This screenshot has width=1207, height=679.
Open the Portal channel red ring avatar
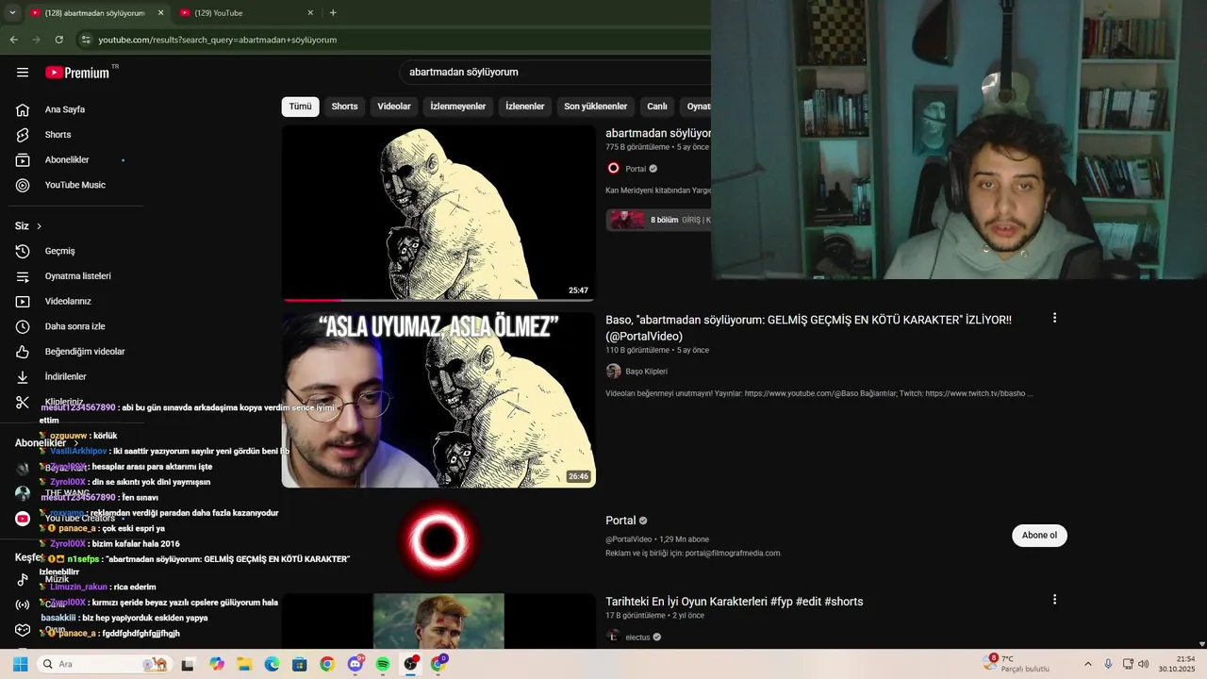click(438, 540)
